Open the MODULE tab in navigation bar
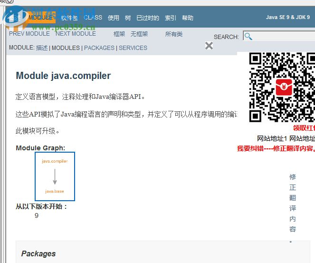Viewport: 315px width, 263px height. point(40,18)
